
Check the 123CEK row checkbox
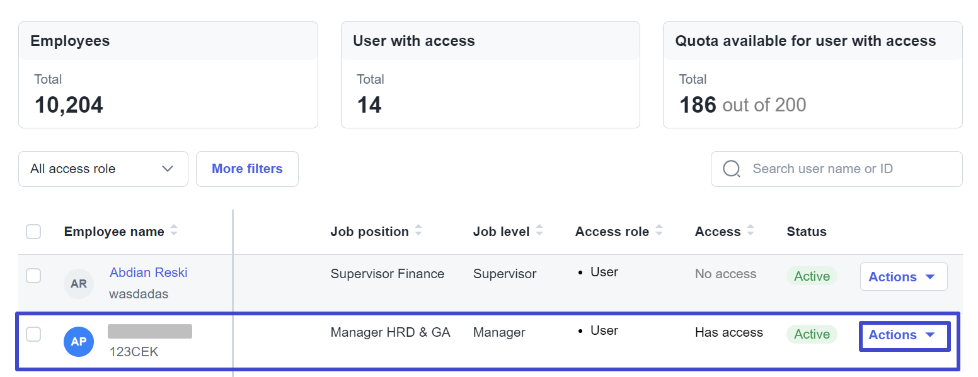pyautogui.click(x=33, y=334)
